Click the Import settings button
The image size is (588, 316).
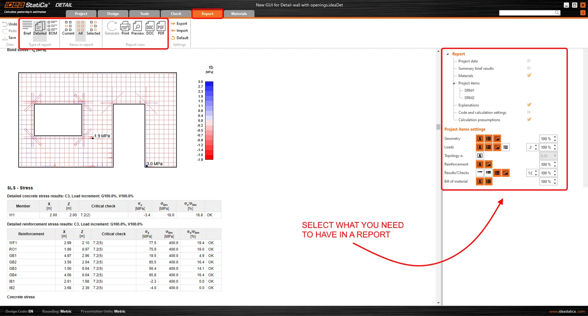[179, 31]
